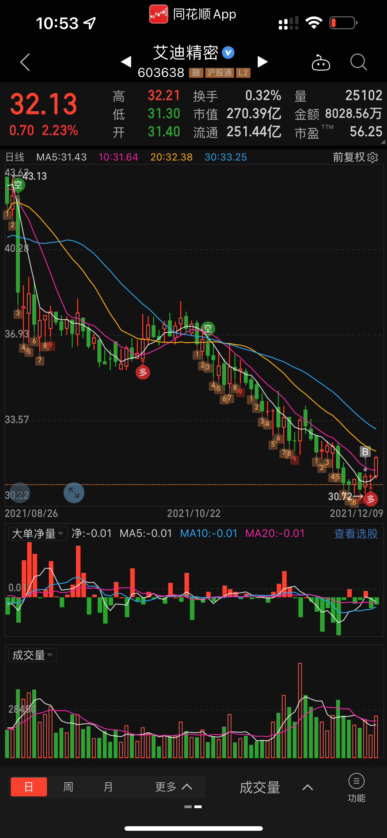Tap the red 多 marker at chart end

[370, 499]
